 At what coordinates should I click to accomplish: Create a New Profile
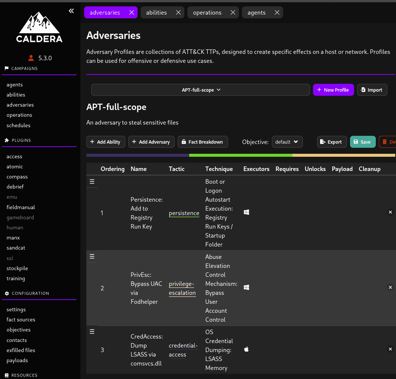[x=334, y=90]
